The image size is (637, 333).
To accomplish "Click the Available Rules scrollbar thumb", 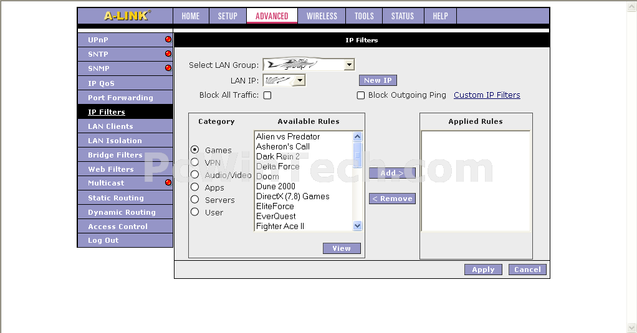I will [x=358, y=154].
